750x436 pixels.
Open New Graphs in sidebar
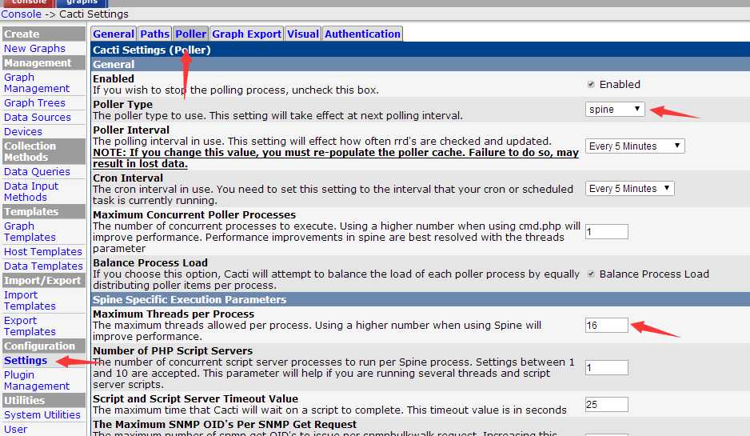[x=34, y=48]
